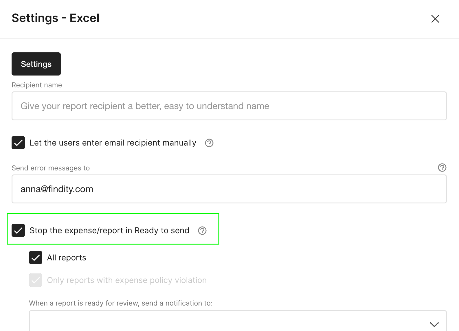Toggle Stop the expense/report in Ready to send
Viewport: 459px width, 331px height.
coord(18,230)
